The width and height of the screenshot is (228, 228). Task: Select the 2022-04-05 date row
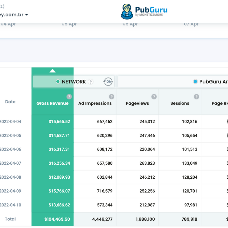coord(10,136)
